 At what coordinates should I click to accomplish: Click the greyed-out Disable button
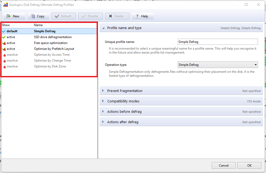click(x=90, y=16)
